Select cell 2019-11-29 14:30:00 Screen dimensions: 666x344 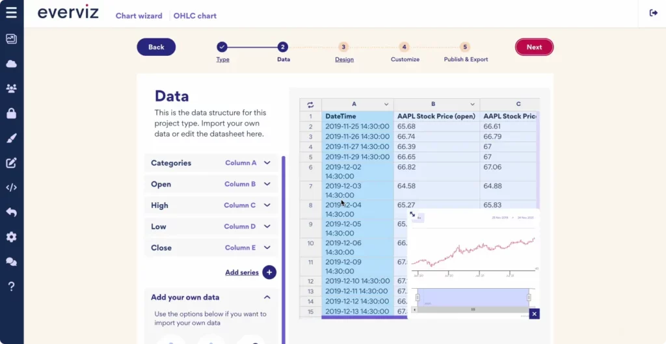[x=358, y=157]
